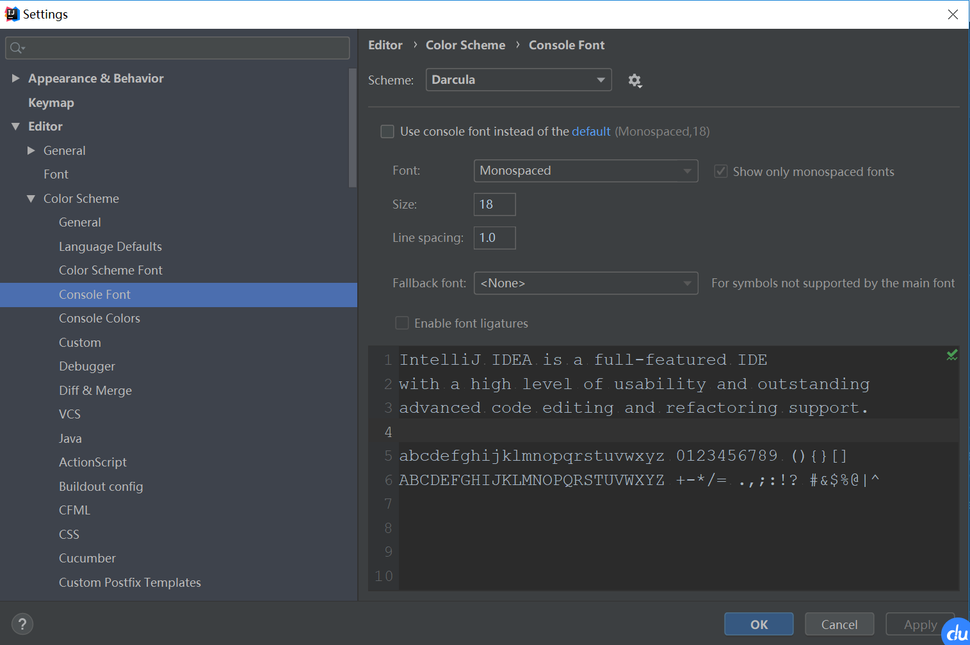Click the settings search field
The height and width of the screenshot is (645, 970).
coord(177,48)
